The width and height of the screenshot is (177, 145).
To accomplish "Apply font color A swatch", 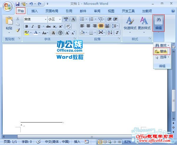I will [x=36, y=33].
